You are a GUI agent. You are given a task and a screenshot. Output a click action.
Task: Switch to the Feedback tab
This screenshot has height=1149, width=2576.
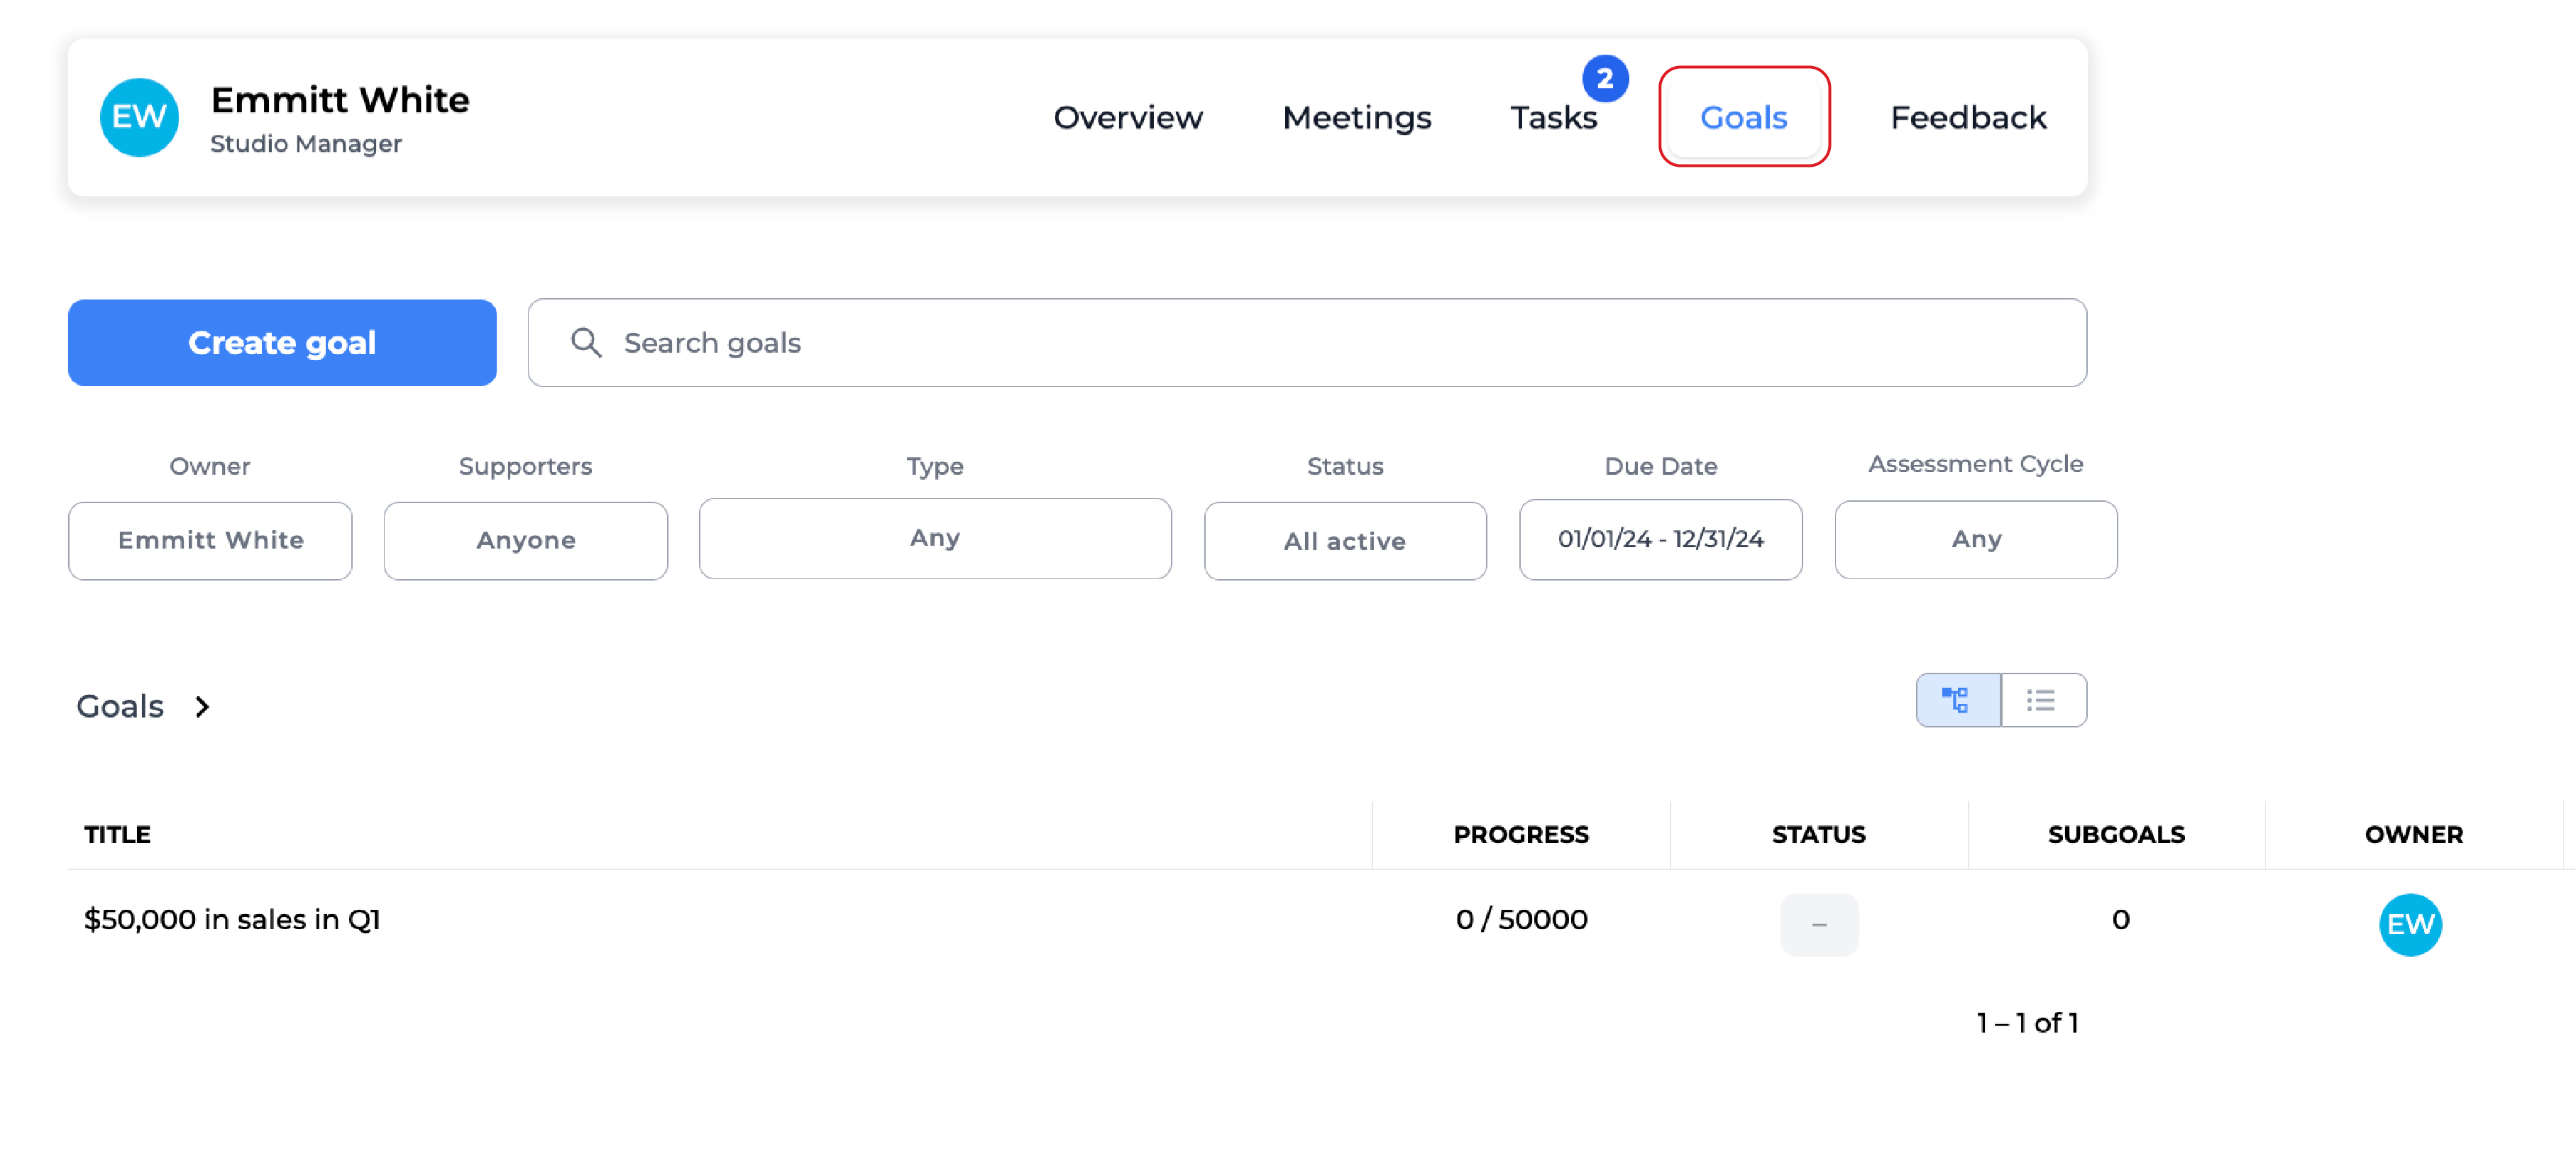(x=1967, y=117)
